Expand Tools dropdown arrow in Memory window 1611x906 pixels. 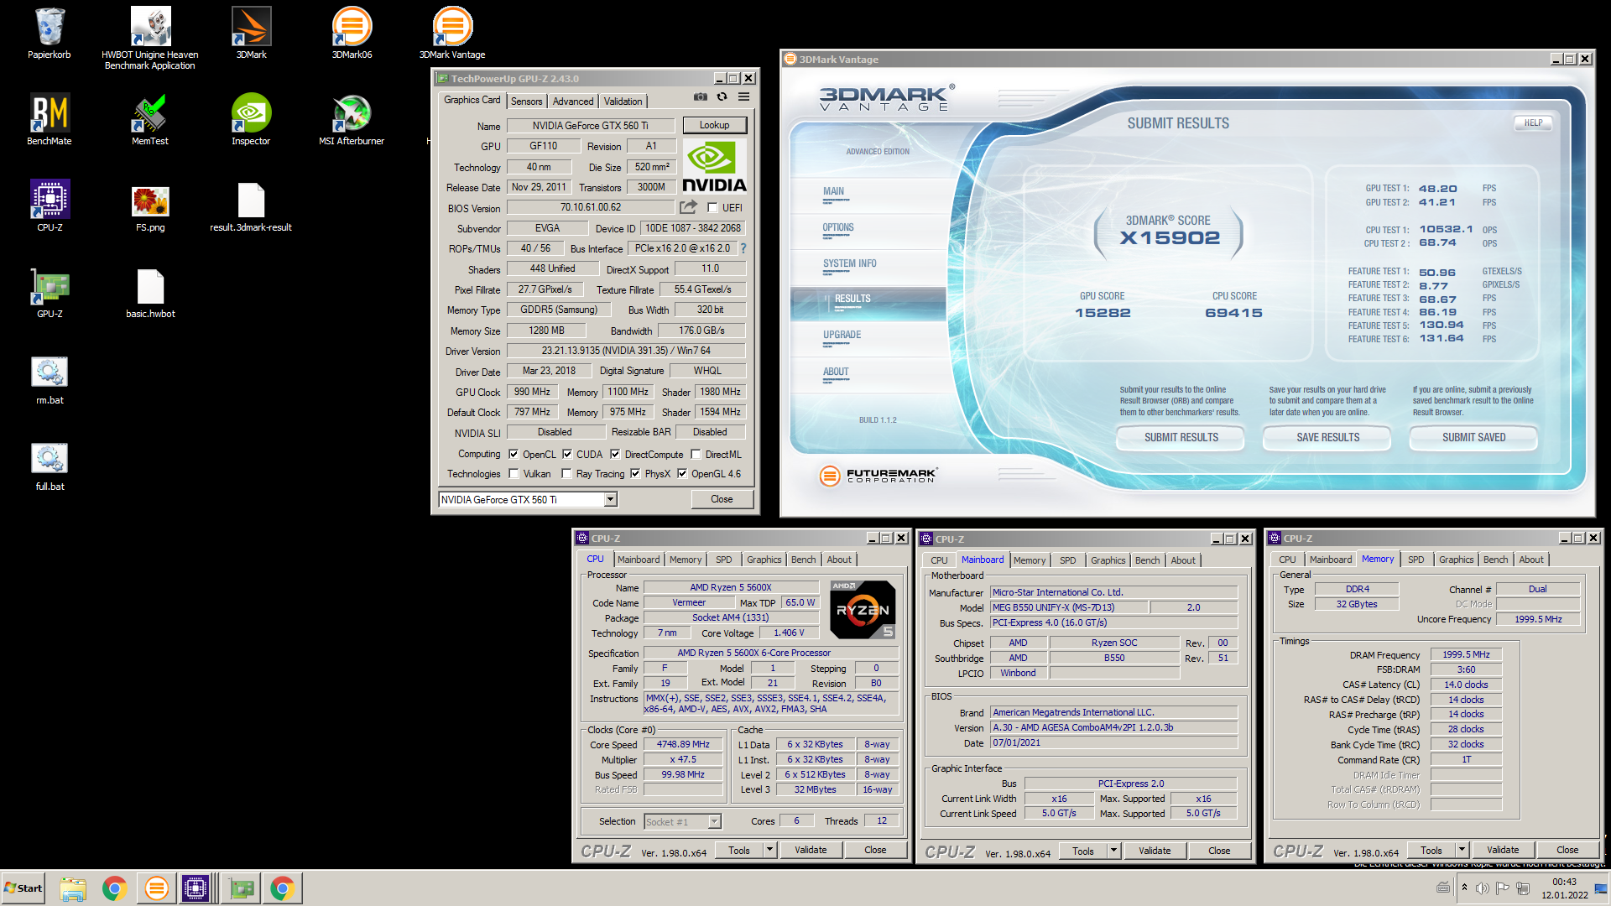click(1462, 850)
